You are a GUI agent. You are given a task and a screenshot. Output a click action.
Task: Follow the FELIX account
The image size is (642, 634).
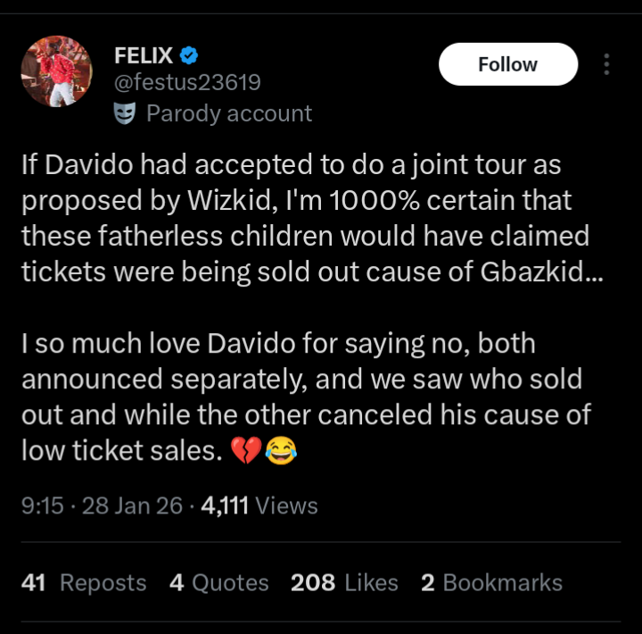(x=507, y=64)
